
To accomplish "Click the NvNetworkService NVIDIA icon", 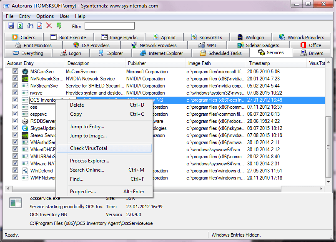I will pyautogui.click(x=25, y=79).
